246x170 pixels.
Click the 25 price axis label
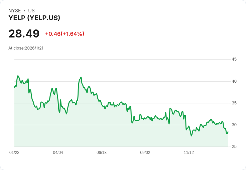coord(234,147)
